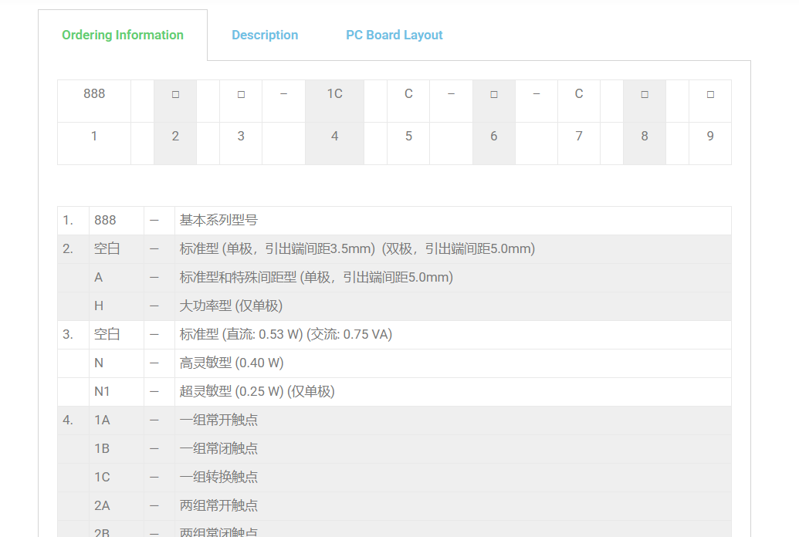Select the 1A code cell
The image size is (799, 537).
point(102,420)
